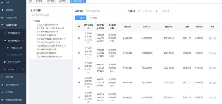Click amount 68731.15 cell
This screenshot has width=222, height=104.
point(187,38)
